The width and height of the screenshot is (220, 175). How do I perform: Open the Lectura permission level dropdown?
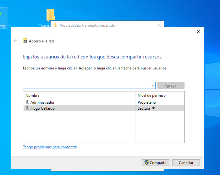153,108
